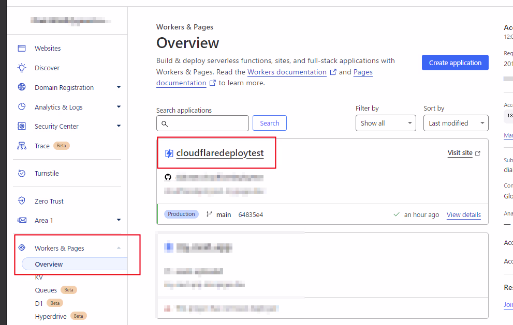Open Trace in the sidebar
The height and width of the screenshot is (325, 513).
pos(42,146)
